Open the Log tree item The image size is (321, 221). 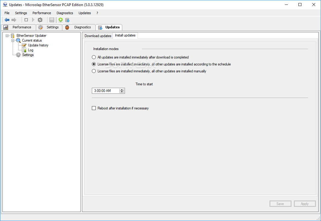point(30,50)
